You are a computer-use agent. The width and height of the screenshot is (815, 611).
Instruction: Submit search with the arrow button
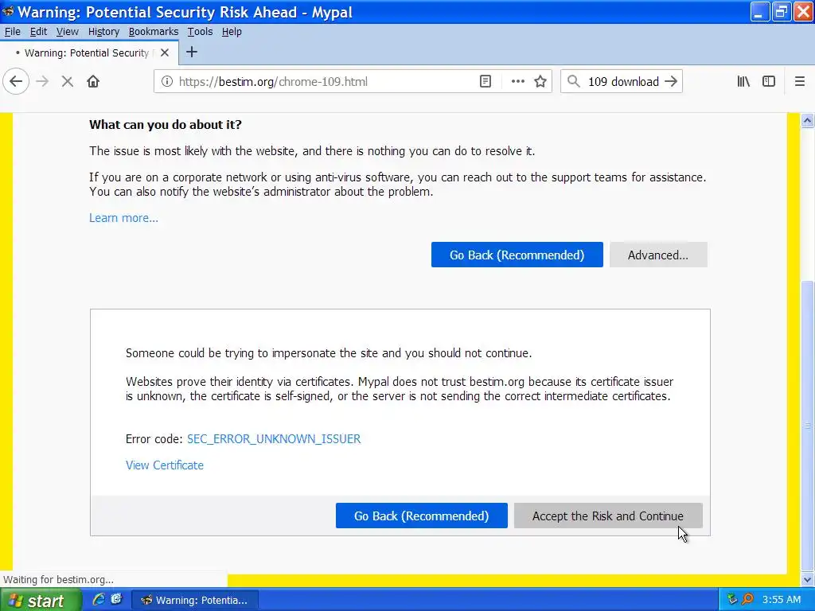671,82
